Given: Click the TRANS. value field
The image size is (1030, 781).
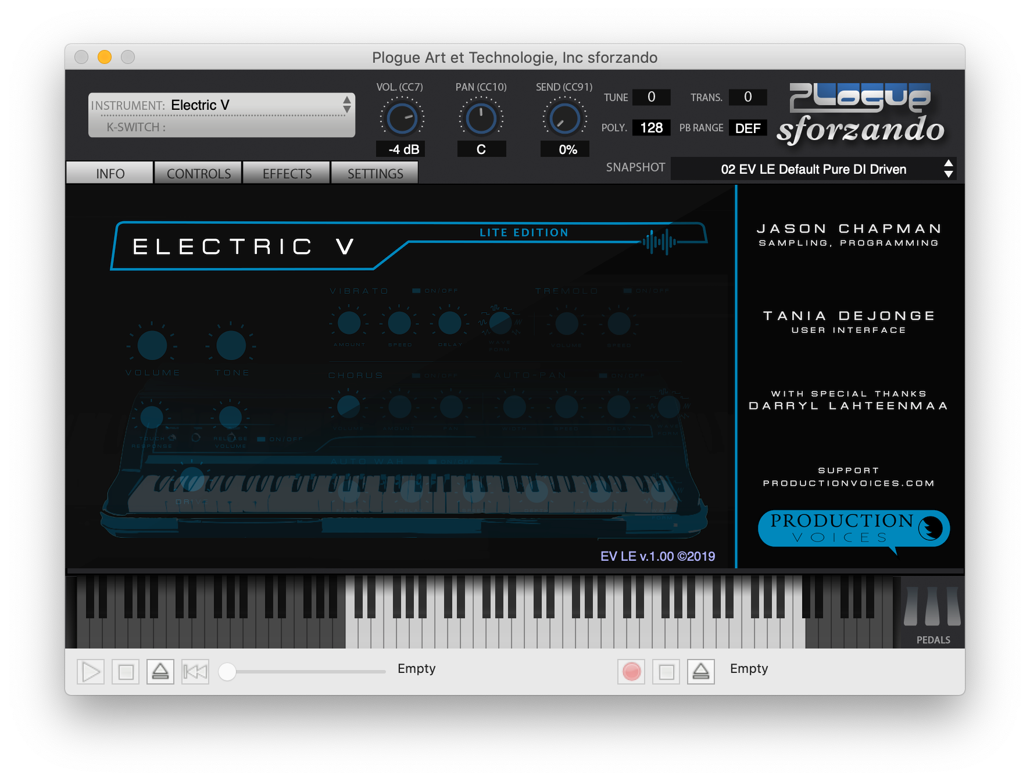Looking at the screenshot, I should tap(748, 97).
